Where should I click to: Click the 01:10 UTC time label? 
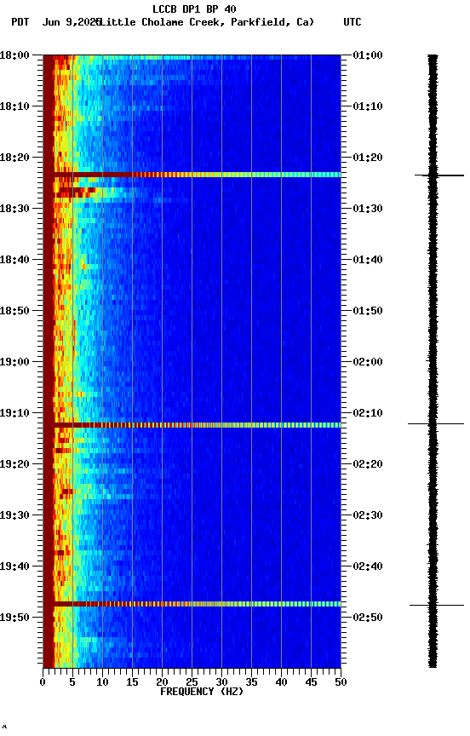point(368,106)
